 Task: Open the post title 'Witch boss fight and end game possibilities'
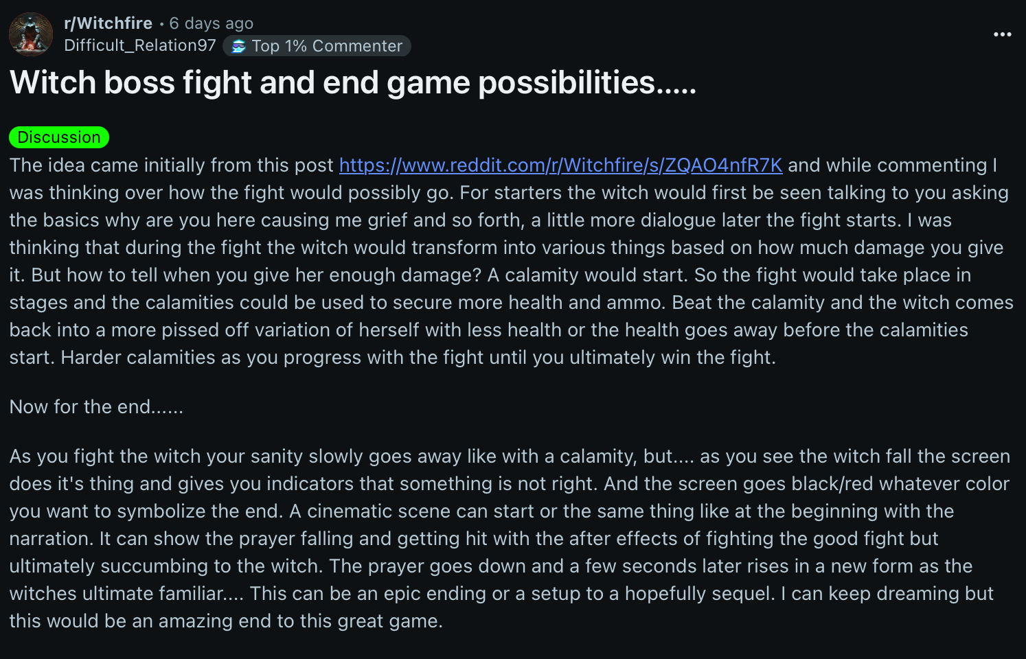click(x=353, y=83)
